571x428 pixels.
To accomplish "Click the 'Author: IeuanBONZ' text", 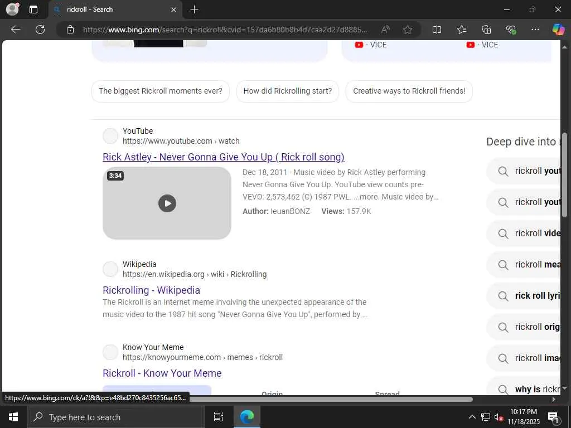I will coord(277,211).
